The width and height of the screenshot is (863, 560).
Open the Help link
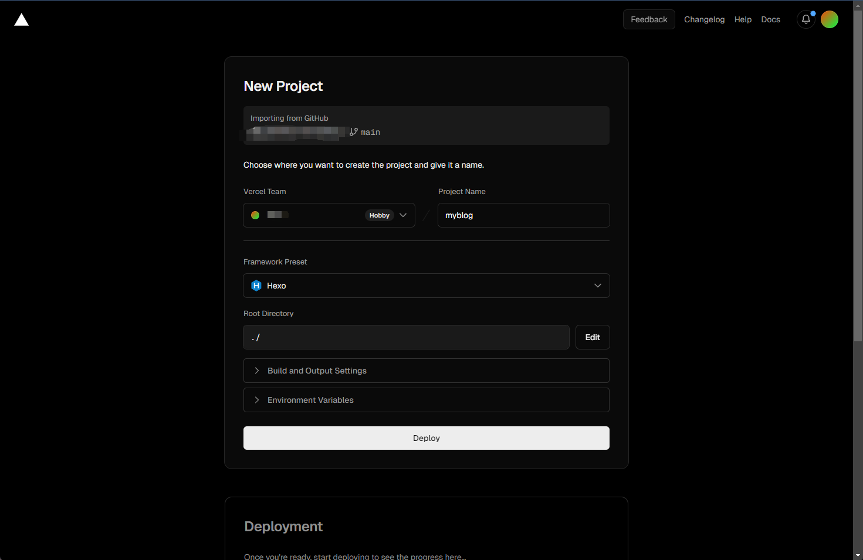[x=743, y=19]
